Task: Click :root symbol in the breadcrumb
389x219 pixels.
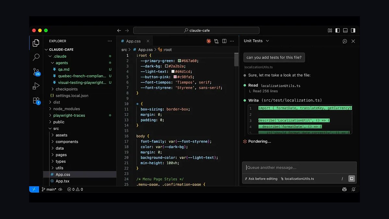Action: [x=165, y=50]
